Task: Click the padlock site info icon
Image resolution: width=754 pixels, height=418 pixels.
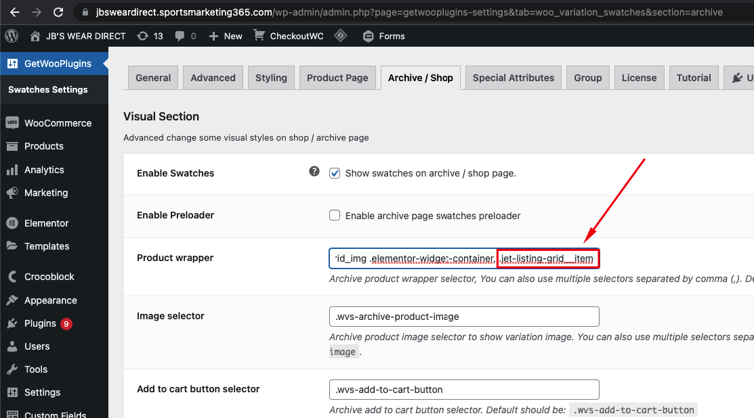Action: pyautogui.click(x=85, y=12)
